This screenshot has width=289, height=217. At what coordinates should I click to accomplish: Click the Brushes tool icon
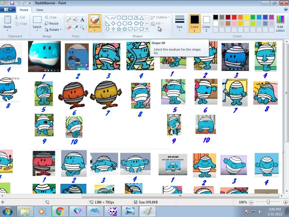pyautogui.click(x=95, y=20)
